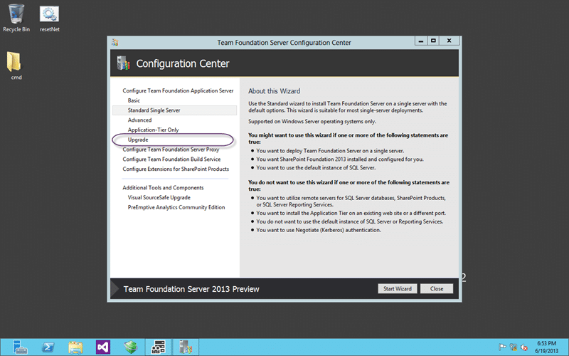Image resolution: width=569 pixels, height=356 pixels.
Task: Select PreEmptive Analytics Community Edition
Action: click(176, 207)
